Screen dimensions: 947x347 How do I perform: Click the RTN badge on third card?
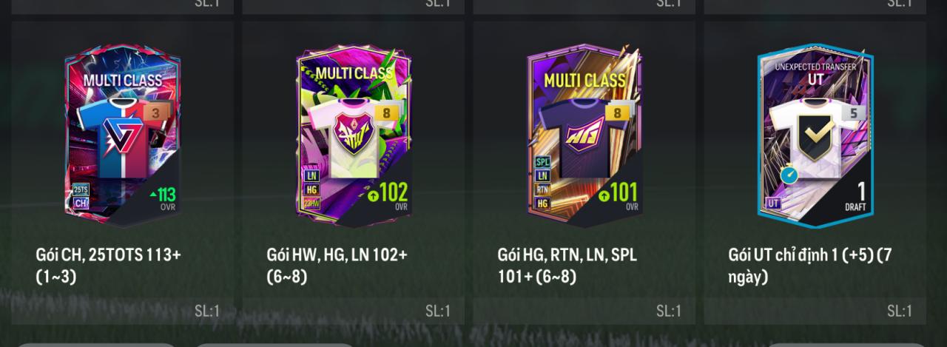542,189
